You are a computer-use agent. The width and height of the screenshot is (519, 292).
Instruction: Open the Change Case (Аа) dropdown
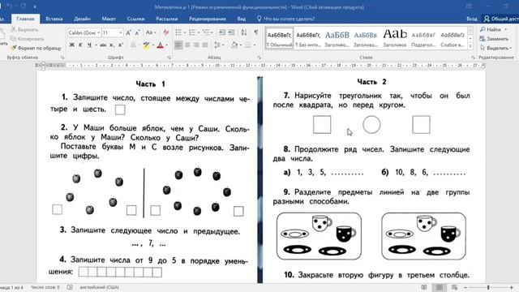click(x=151, y=32)
